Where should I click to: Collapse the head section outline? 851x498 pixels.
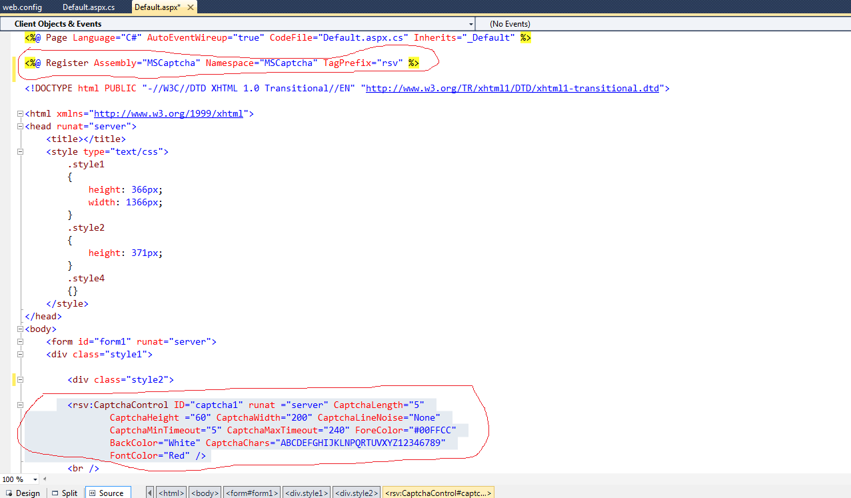click(20, 126)
